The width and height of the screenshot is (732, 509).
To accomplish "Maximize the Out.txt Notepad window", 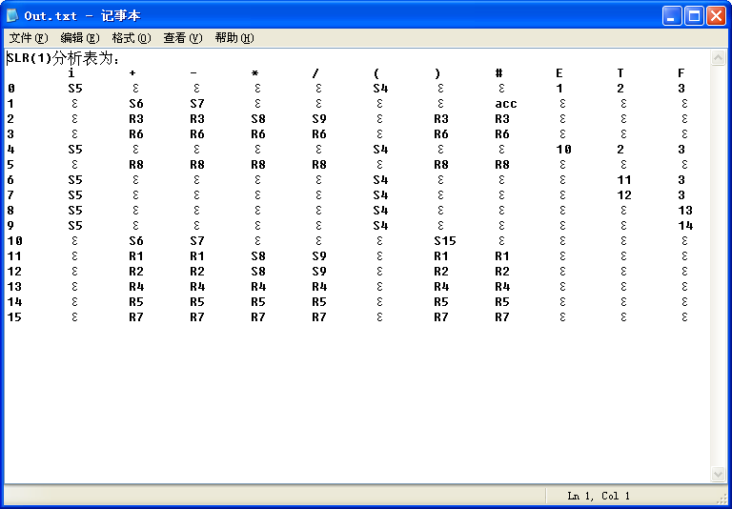I will click(x=694, y=16).
